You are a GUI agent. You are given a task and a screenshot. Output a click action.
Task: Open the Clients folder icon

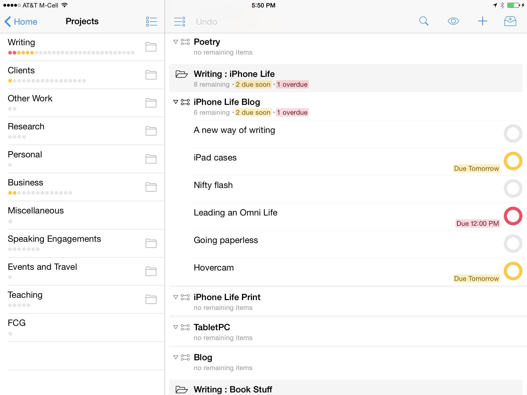[x=151, y=75]
